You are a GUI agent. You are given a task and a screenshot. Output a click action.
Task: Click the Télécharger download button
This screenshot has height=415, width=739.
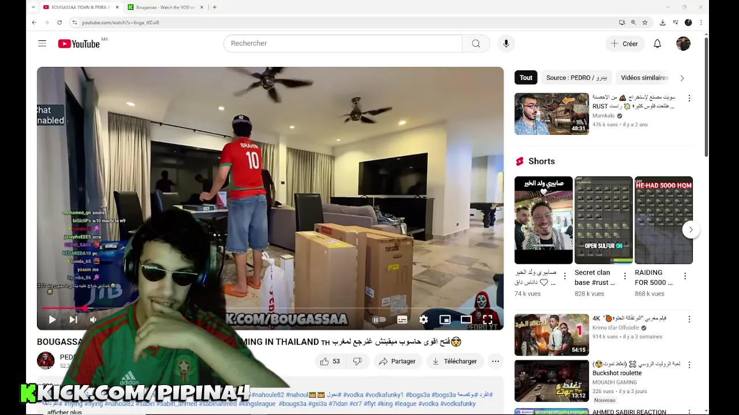455,361
